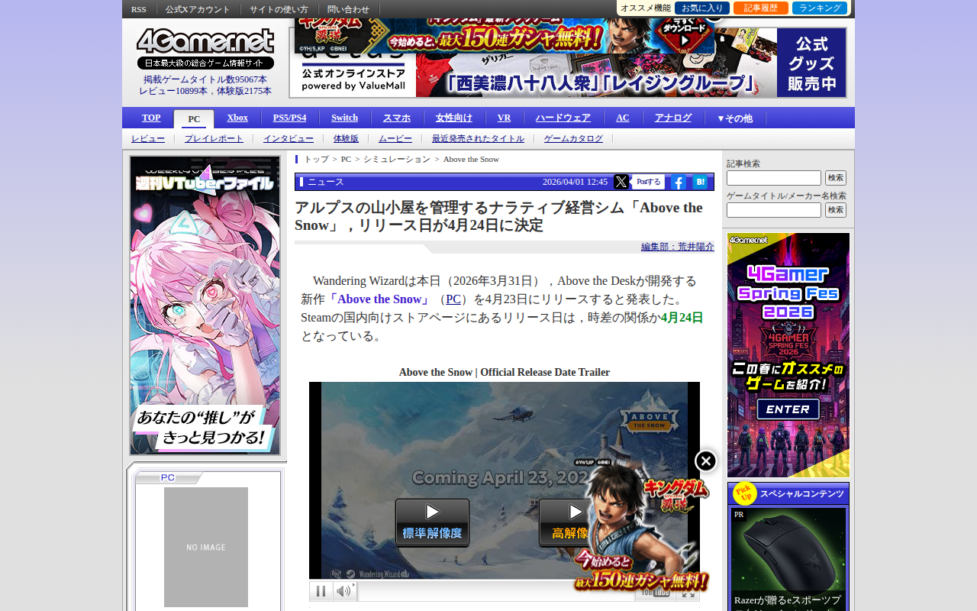The image size is (977, 611).
Task: Share article on Facebook
Action: 678,182
